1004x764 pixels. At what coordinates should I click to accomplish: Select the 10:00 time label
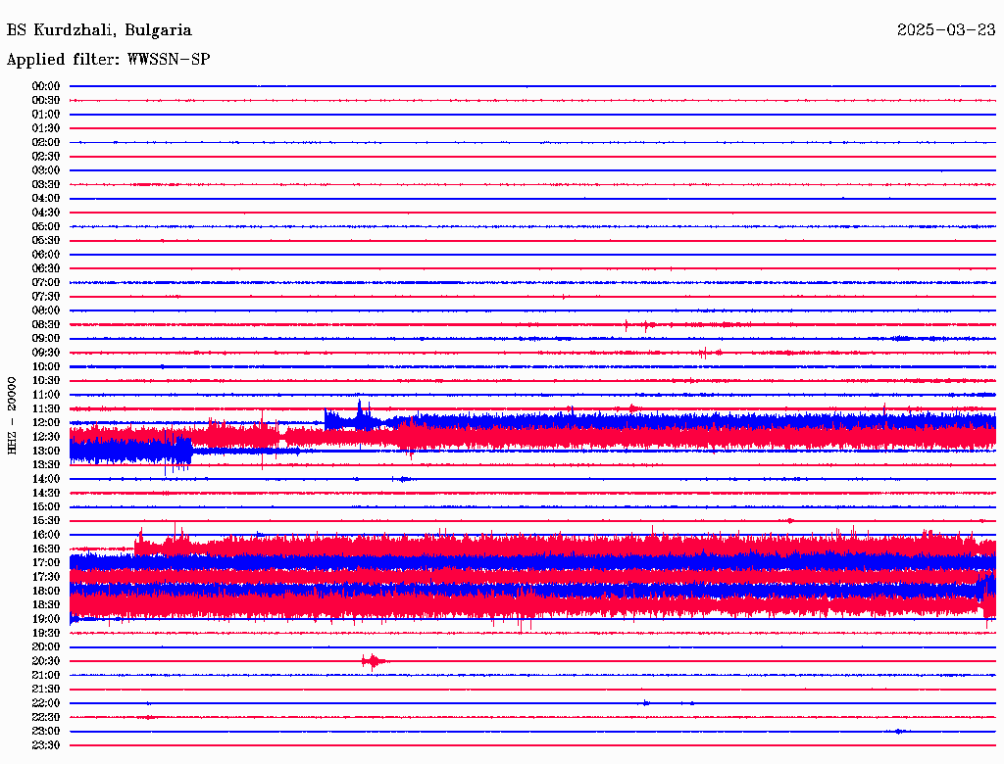46,366
